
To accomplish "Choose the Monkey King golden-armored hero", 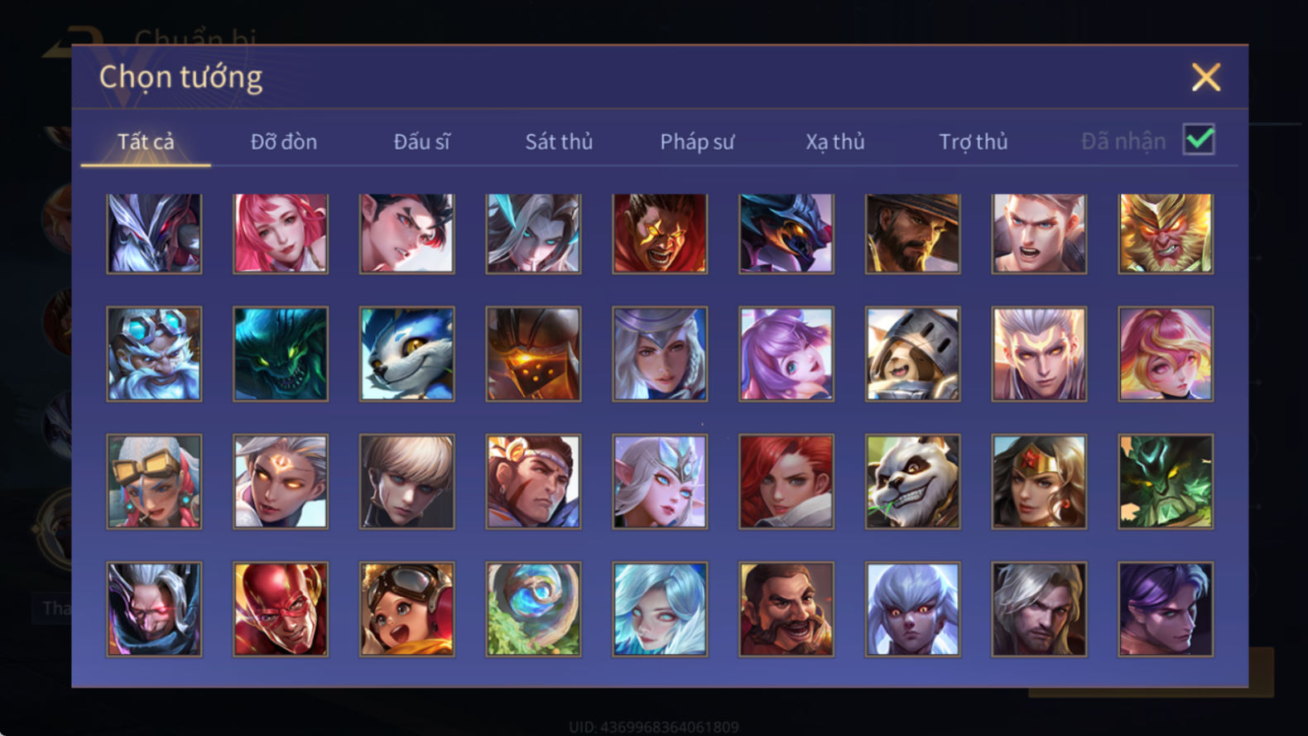I will [1166, 233].
